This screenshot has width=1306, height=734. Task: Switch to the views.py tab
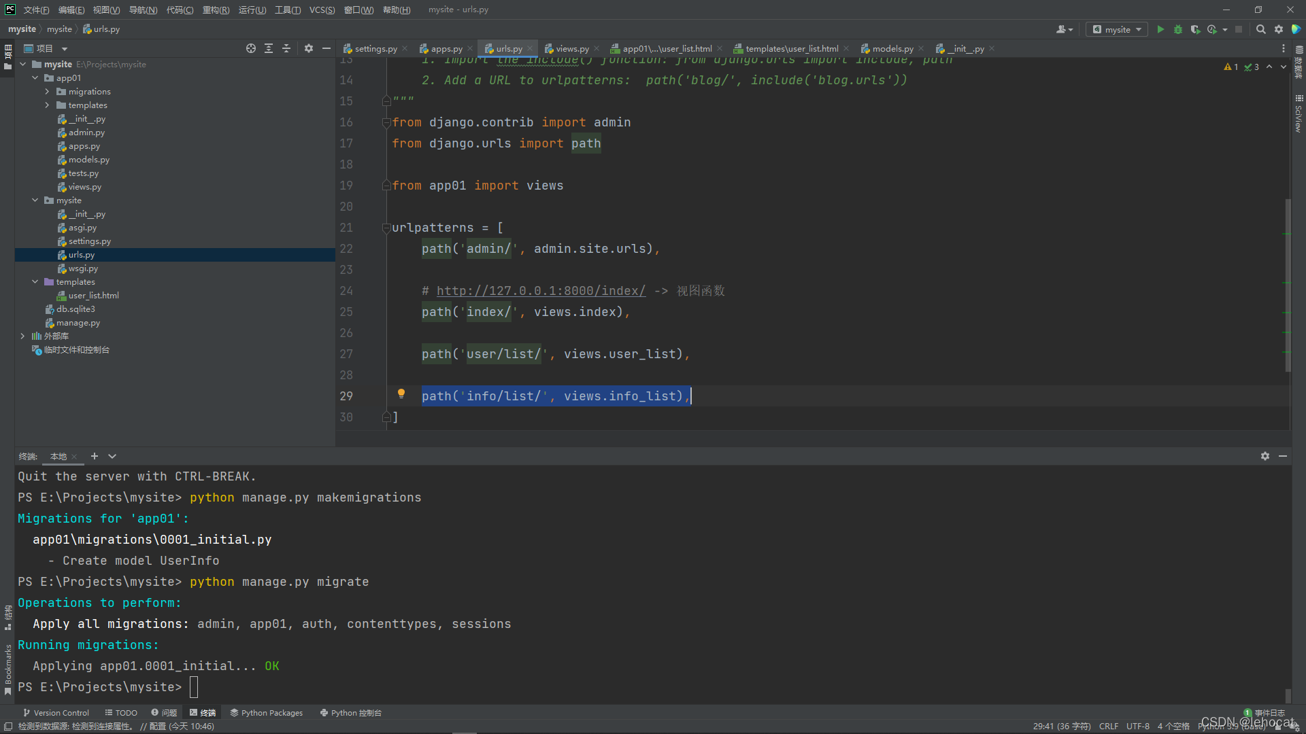coord(571,49)
